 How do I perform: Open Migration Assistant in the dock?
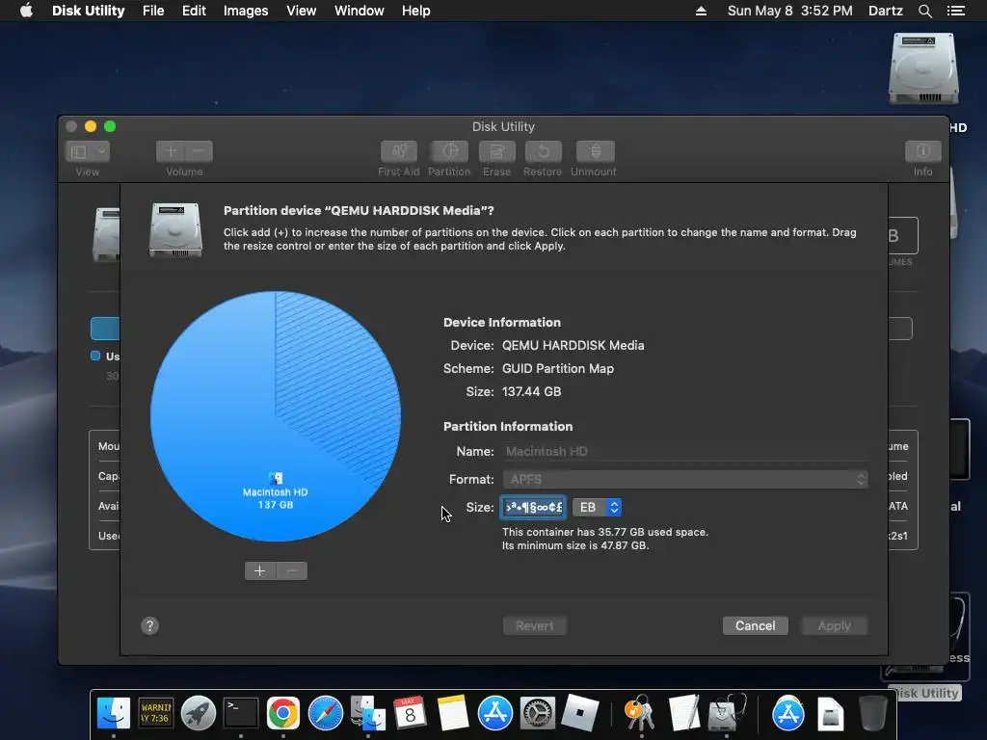[x=368, y=713]
